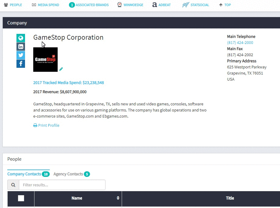
Task: Open GameStop's Facebook page icon
Action: pos(21,64)
